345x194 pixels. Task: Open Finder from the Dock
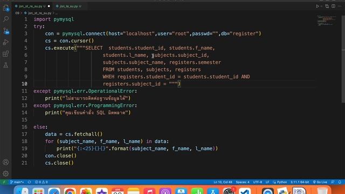click(x=23, y=191)
